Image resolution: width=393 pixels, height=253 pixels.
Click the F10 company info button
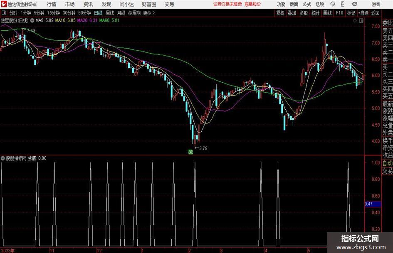pos(339,13)
